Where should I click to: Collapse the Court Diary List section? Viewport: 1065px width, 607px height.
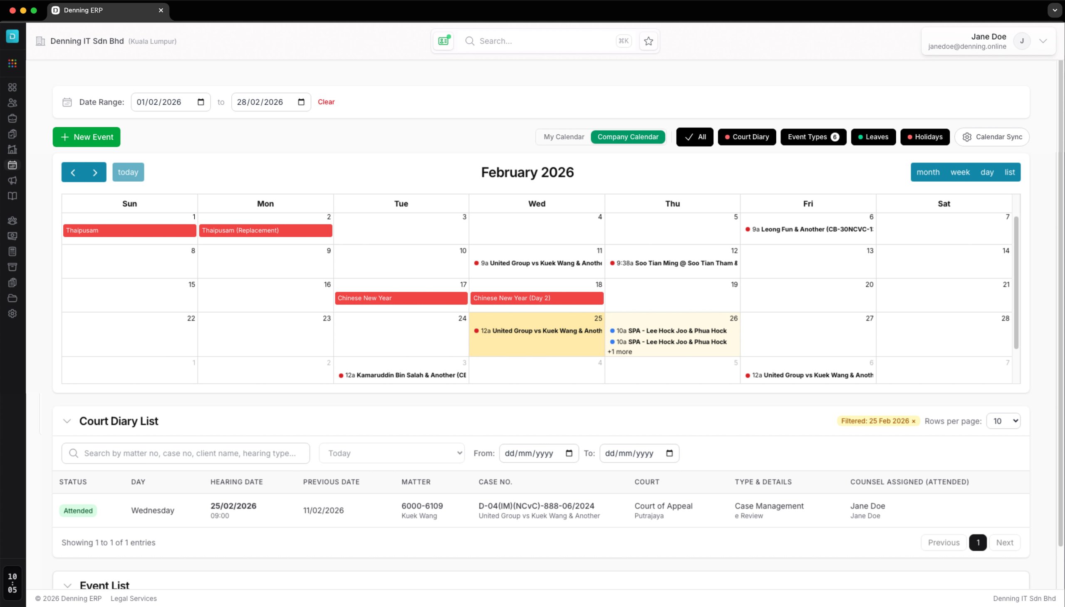tap(67, 421)
